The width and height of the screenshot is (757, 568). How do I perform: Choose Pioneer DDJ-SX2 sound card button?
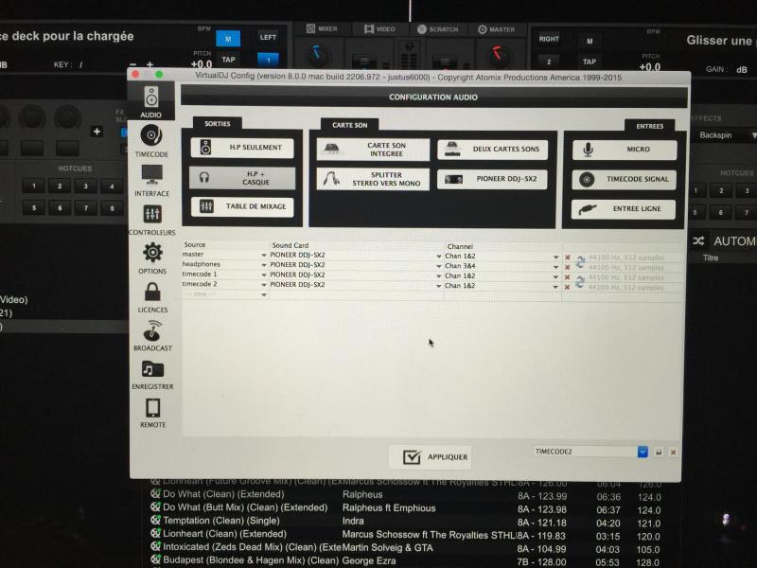click(x=492, y=179)
